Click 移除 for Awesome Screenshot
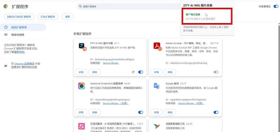Image resolution: width=280 pixels, height=132 pixels. 95,112
